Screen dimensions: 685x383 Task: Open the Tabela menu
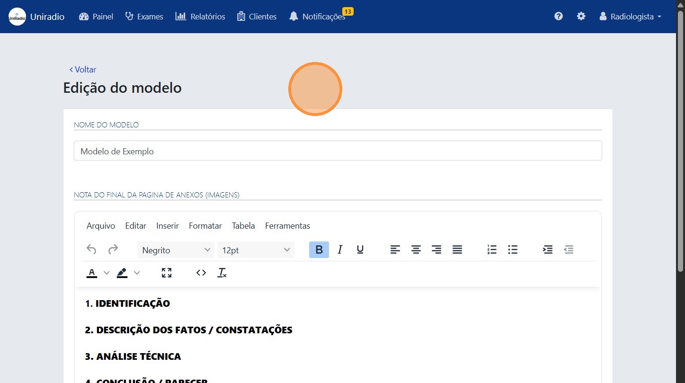tap(243, 226)
